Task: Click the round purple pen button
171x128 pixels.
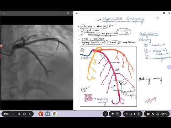Action: pos(169,67)
